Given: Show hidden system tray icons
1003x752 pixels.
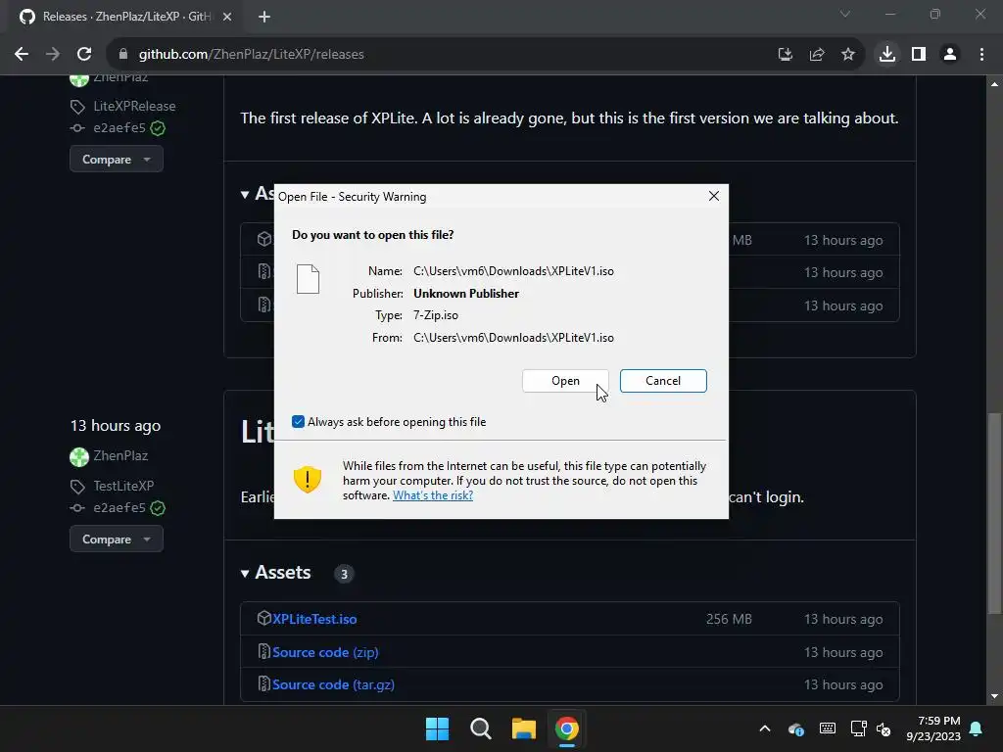Looking at the screenshot, I should (764, 728).
